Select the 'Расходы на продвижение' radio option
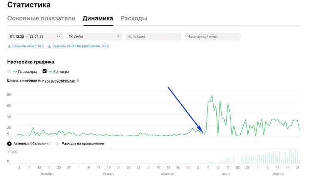 (x=58, y=144)
